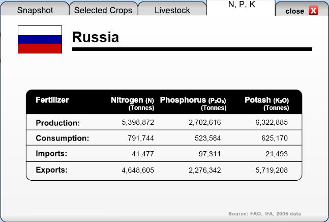Click potash exports value 5,719,208
The width and height of the screenshot is (329, 222).
tap(272, 170)
